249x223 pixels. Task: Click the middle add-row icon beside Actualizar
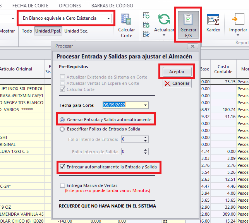pos(146,25)
